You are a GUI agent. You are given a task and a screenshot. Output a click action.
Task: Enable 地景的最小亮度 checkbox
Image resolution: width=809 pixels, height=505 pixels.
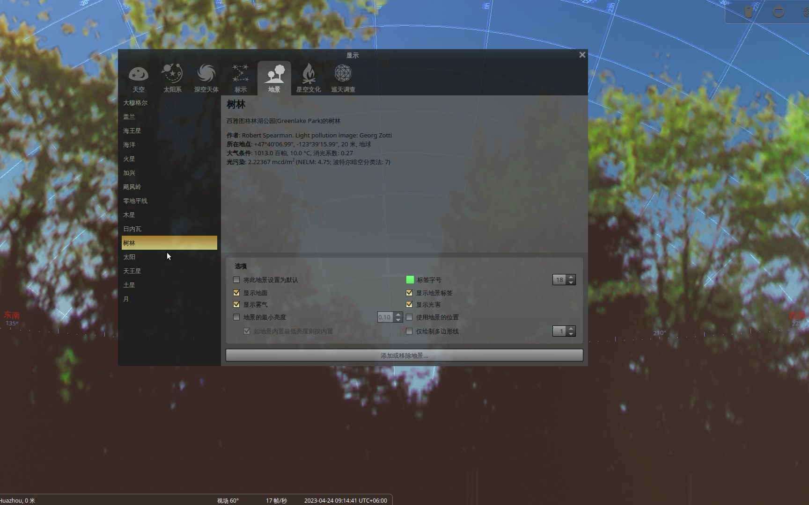click(x=236, y=317)
